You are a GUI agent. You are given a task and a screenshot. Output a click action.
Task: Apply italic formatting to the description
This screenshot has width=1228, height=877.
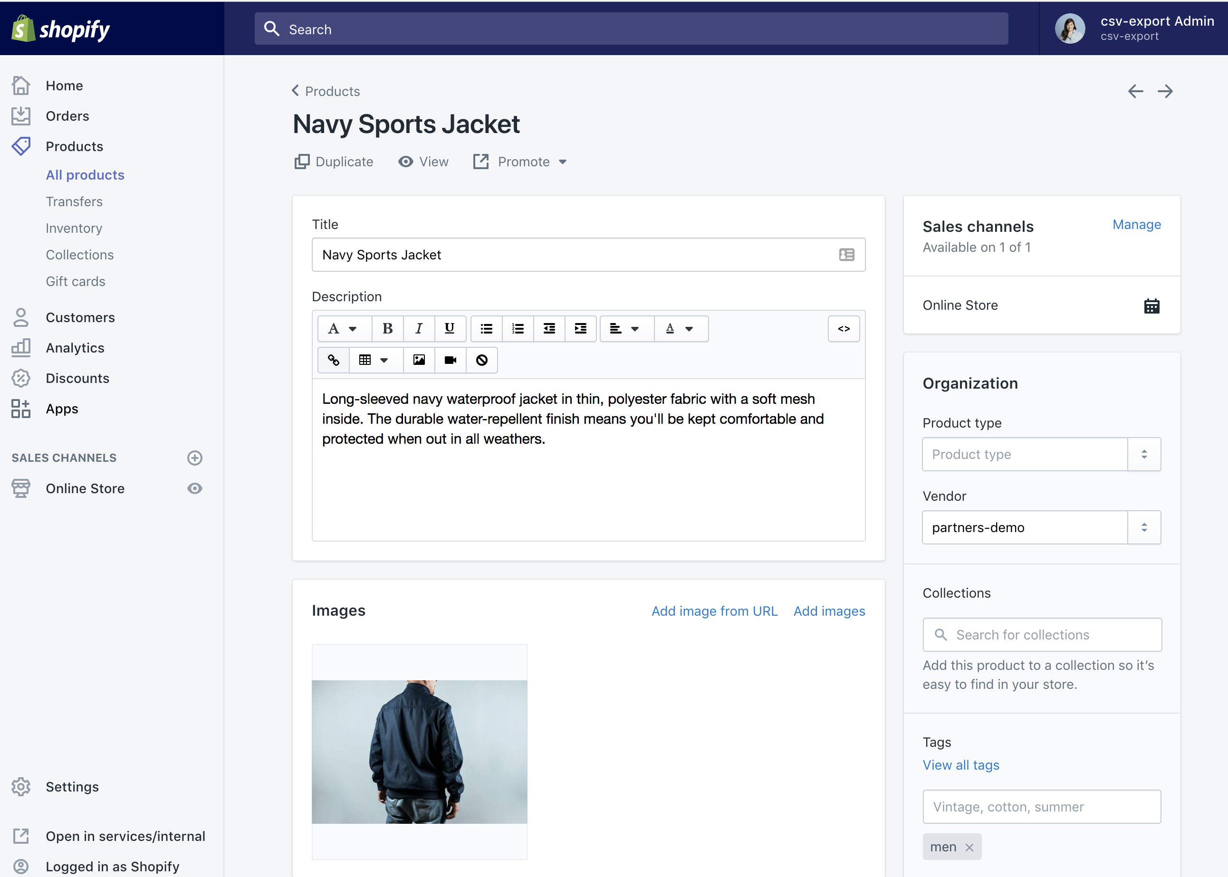pyautogui.click(x=419, y=328)
